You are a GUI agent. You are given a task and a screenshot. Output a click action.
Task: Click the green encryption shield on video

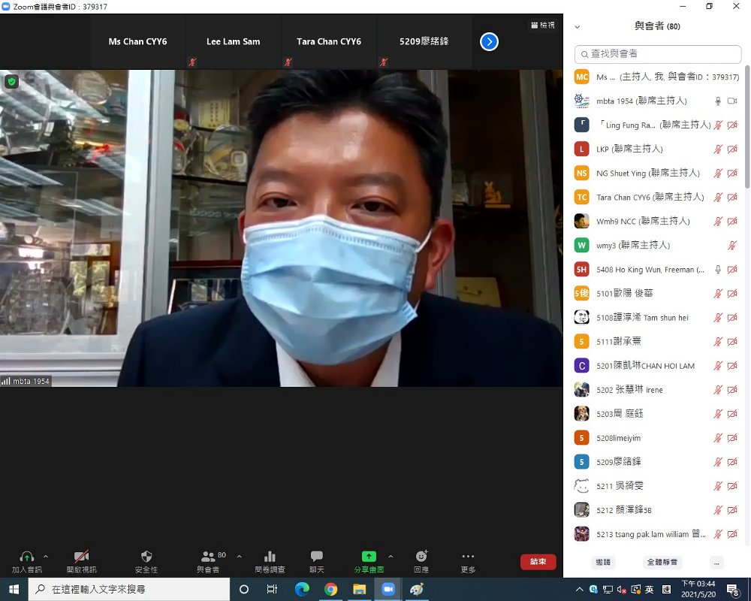click(x=11, y=81)
